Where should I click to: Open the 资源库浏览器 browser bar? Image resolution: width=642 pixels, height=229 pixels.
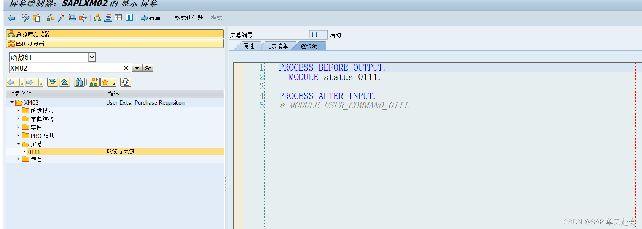point(115,34)
